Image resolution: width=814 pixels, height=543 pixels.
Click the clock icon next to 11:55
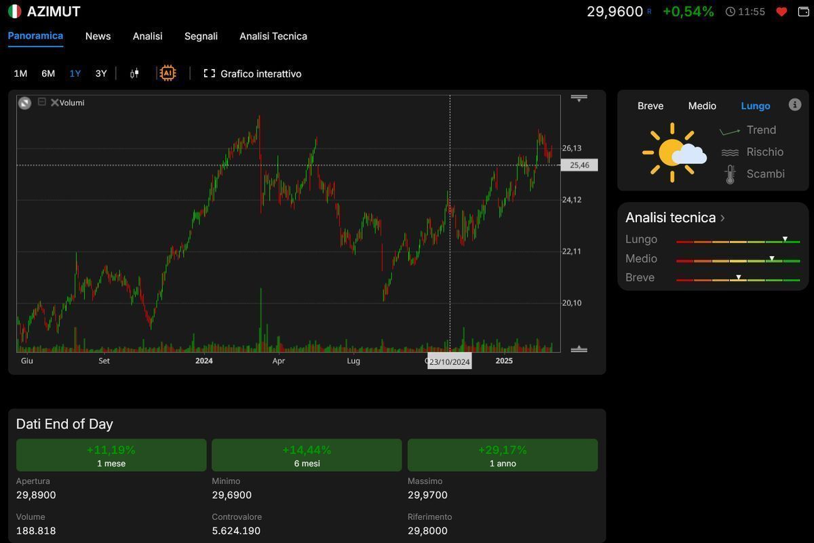pyautogui.click(x=730, y=12)
